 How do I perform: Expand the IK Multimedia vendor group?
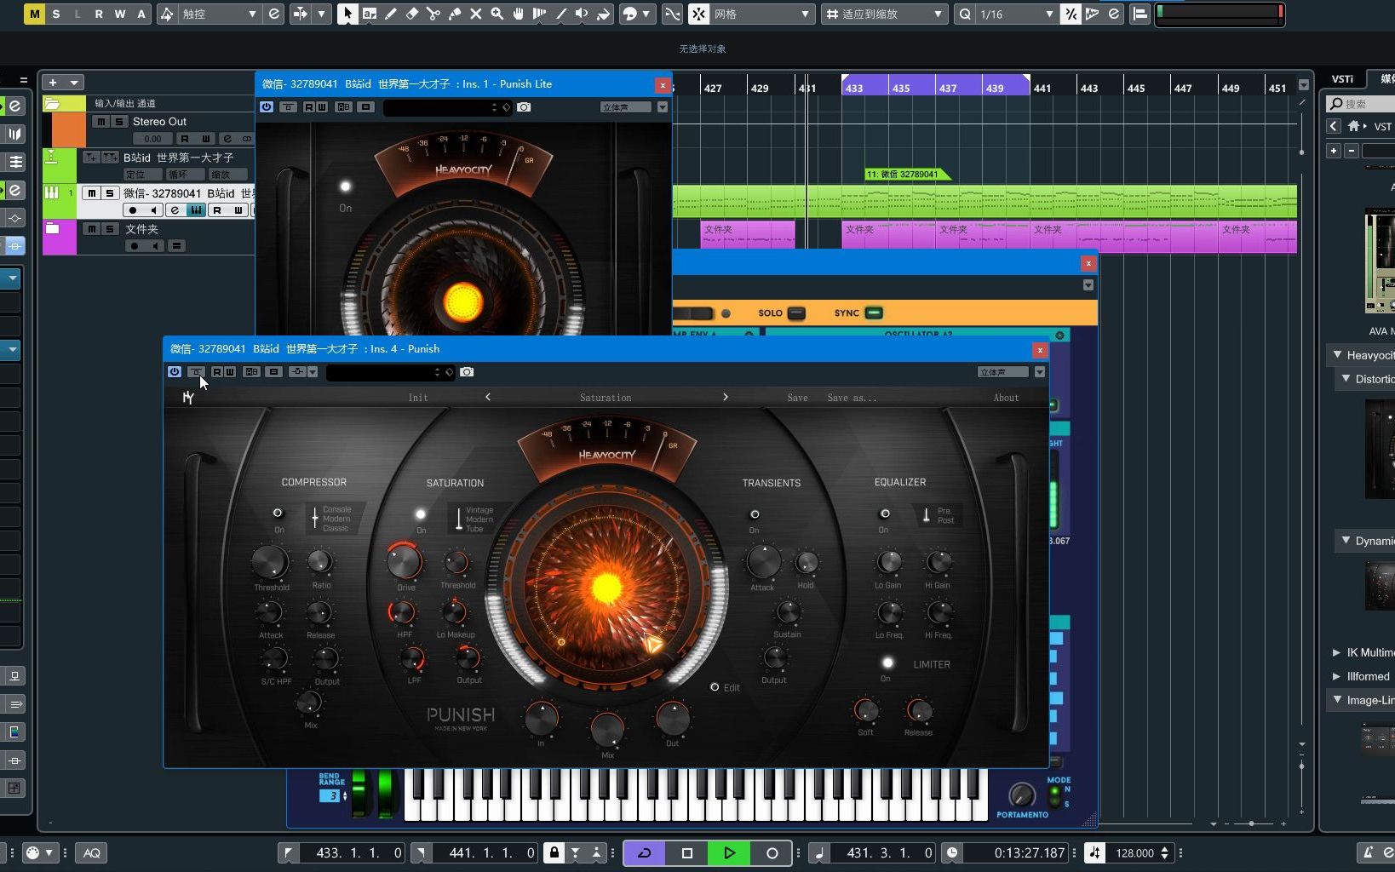tap(1336, 652)
